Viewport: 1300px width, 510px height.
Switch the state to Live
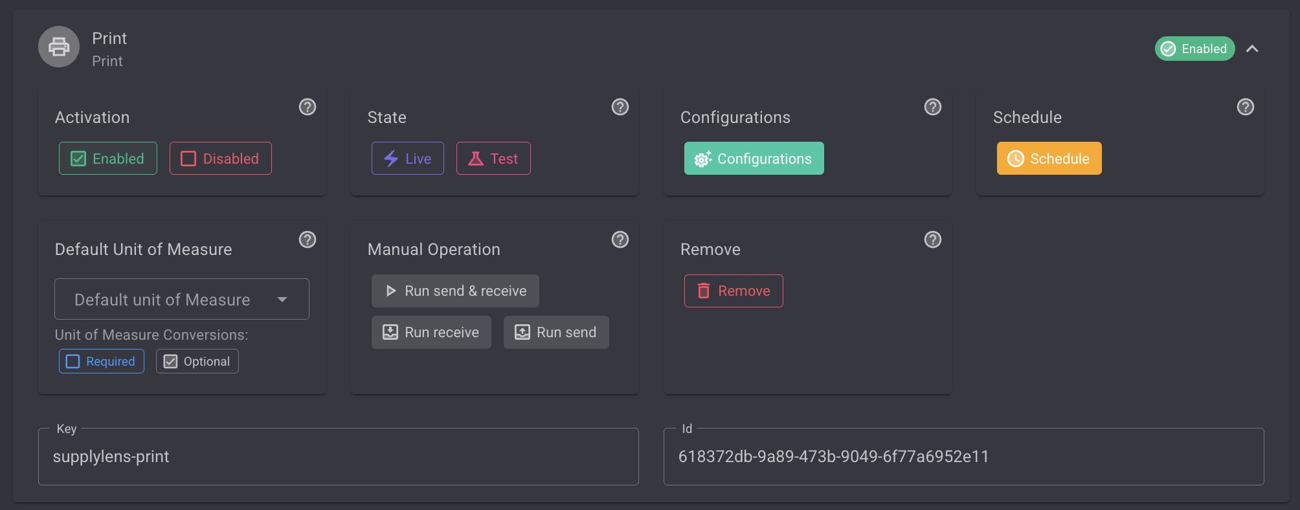[408, 159]
